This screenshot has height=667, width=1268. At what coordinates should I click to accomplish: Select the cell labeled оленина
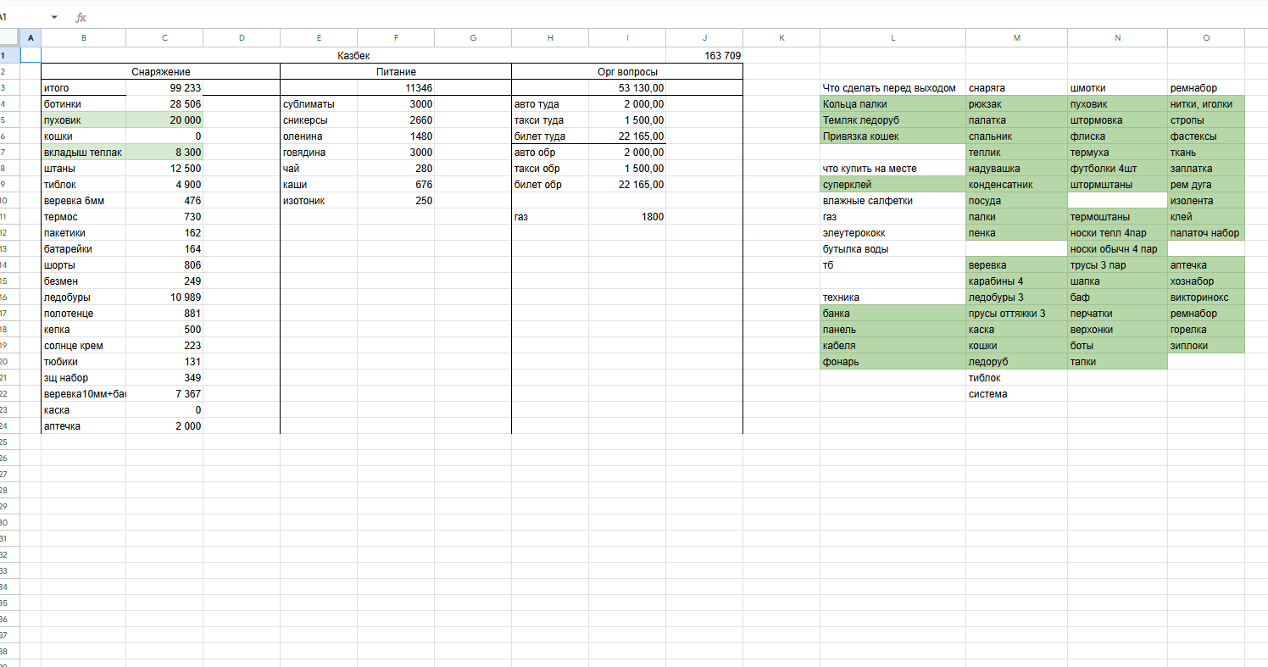(318, 136)
